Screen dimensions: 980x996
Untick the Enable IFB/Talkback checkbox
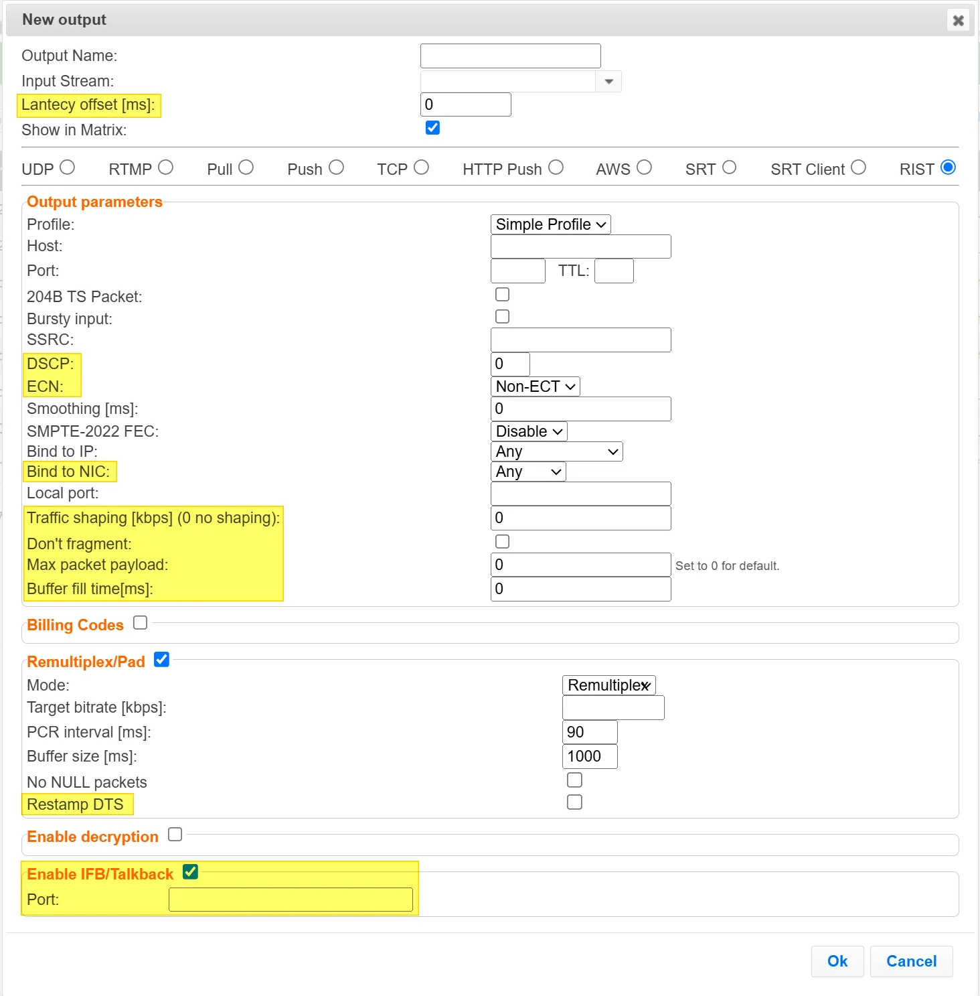pos(190,871)
